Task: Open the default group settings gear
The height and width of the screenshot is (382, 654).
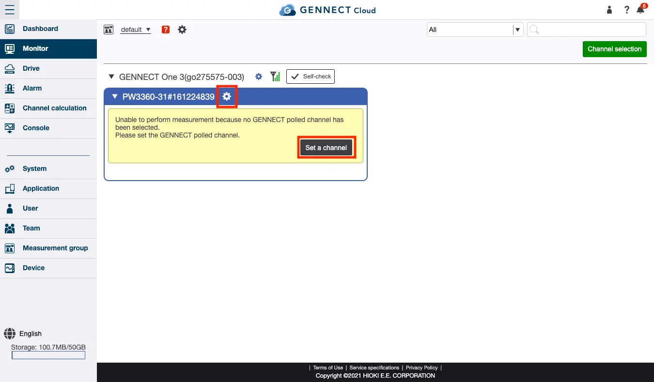Action: tap(182, 30)
